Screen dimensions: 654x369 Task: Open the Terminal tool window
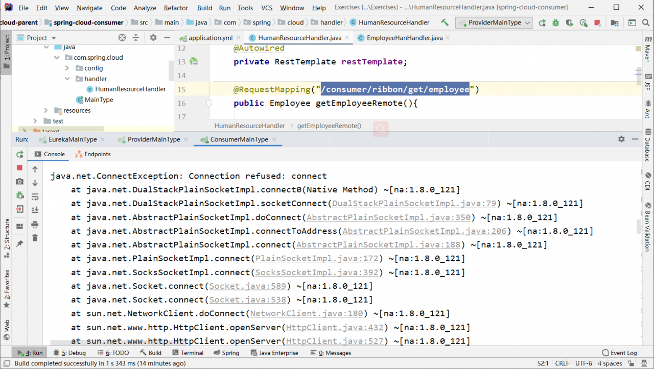click(188, 353)
